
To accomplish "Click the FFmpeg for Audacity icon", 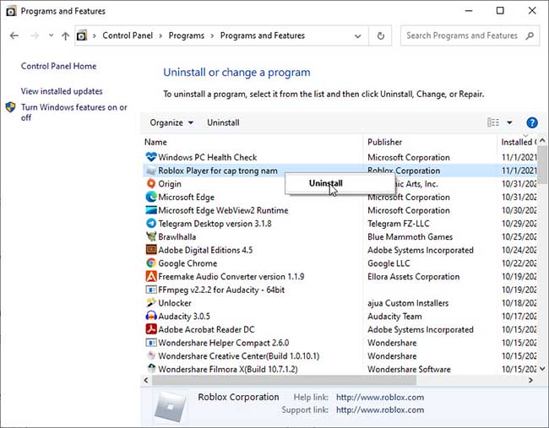I will point(151,290).
